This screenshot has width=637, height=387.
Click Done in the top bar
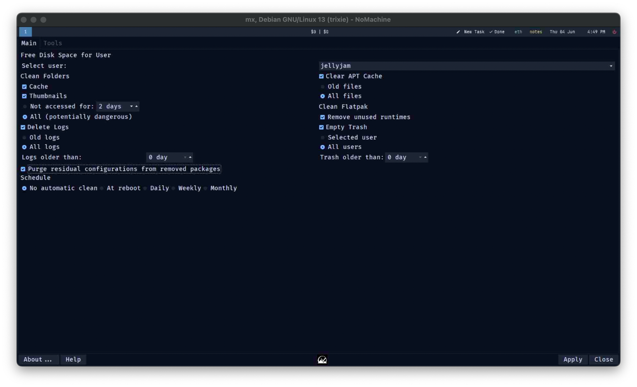(499, 32)
